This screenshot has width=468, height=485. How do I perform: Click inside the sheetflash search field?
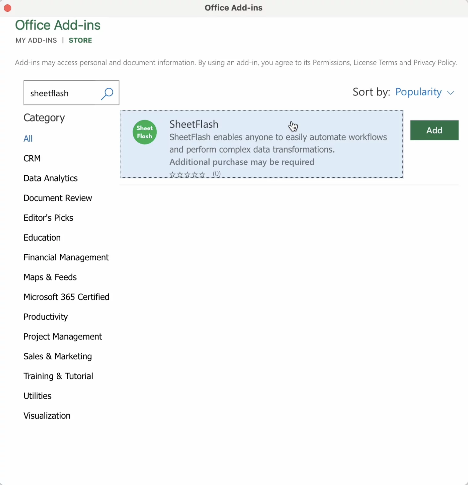62,93
